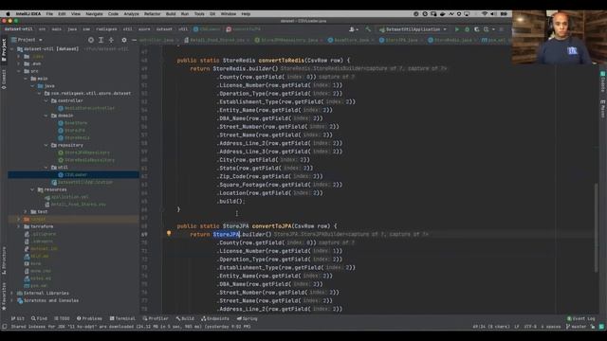The width and height of the screenshot is (607, 341).
Task: Open the Project view selector dropdown
Action: 27,40
